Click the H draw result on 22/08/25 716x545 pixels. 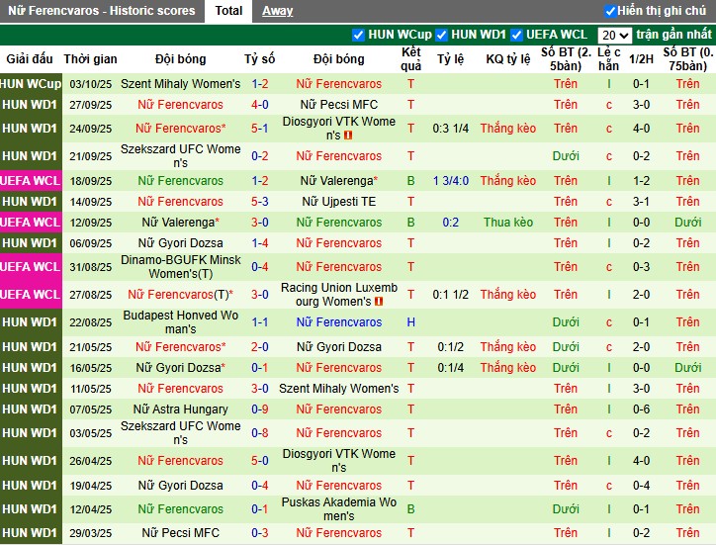click(410, 322)
